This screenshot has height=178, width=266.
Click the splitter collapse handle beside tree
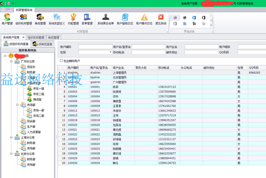coord(56,137)
